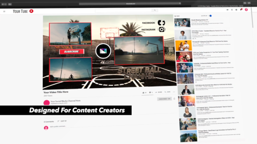This screenshot has width=257, height=144.
Task: Open the ProLogo Sketch mountain thumbnail
Action: tap(189, 136)
